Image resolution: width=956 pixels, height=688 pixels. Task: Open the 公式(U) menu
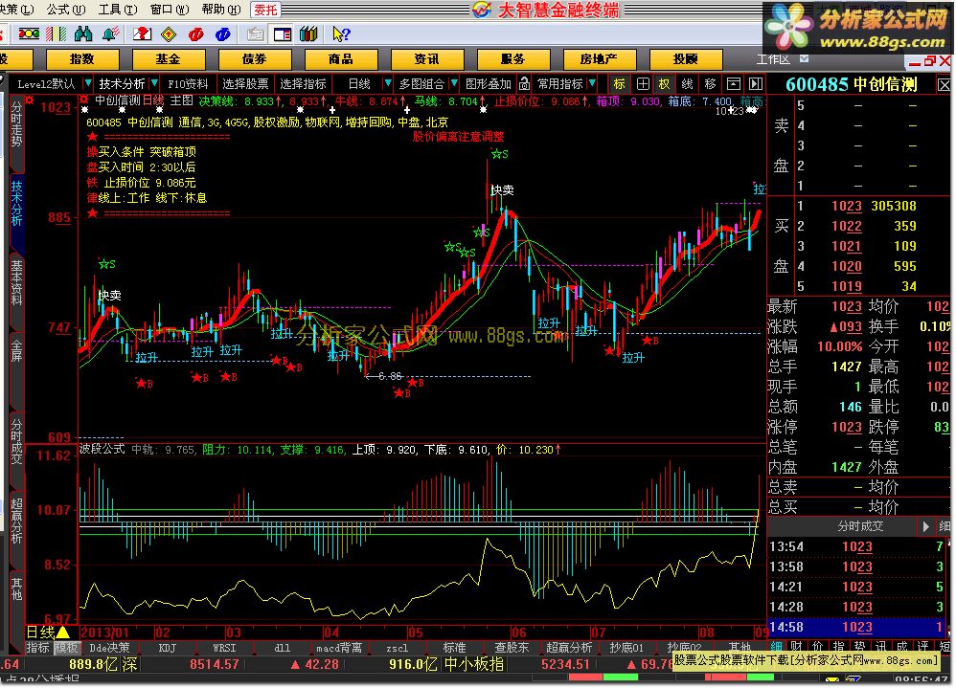click(66, 10)
